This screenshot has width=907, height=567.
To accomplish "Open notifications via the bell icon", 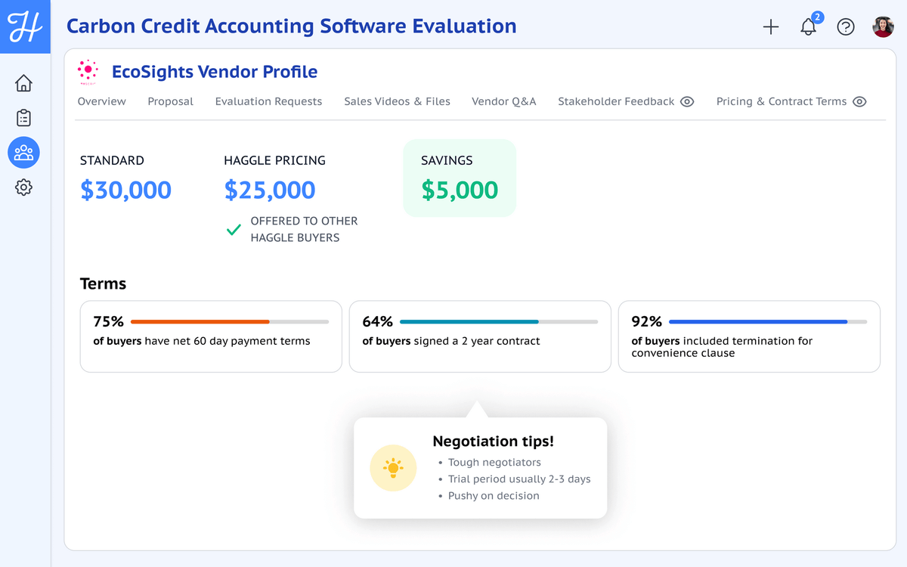I will pos(808,26).
